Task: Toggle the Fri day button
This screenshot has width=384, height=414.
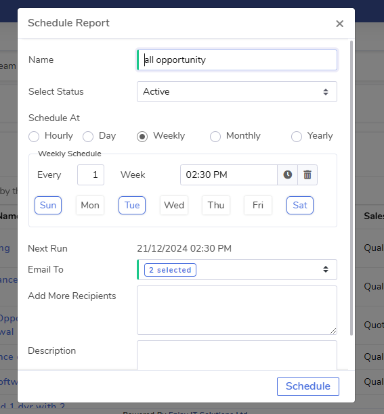Action: tap(258, 205)
